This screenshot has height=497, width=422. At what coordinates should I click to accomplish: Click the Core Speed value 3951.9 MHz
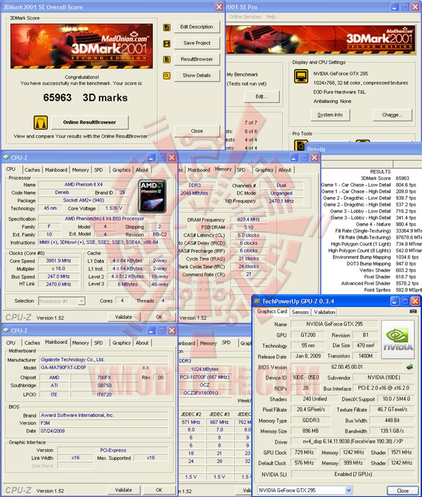pyautogui.click(x=59, y=261)
